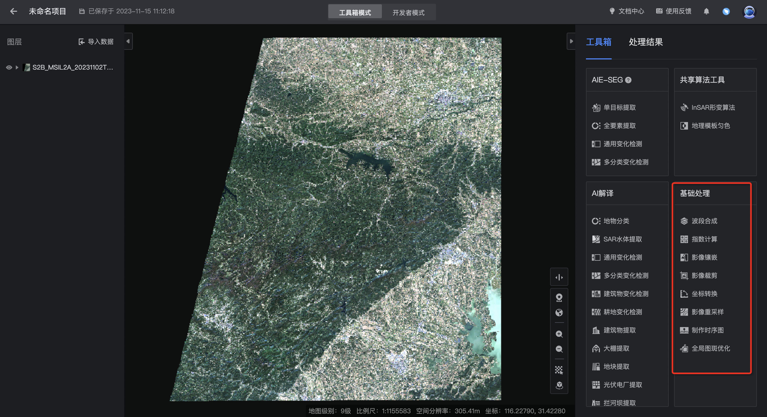Zoom out on the map
The width and height of the screenshot is (767, 417).
(x=559, y=349)
